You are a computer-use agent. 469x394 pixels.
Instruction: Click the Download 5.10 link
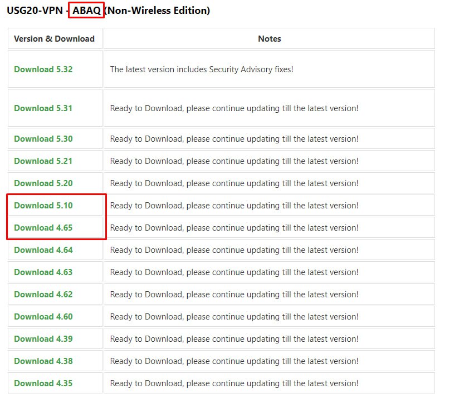coord(43,206)
